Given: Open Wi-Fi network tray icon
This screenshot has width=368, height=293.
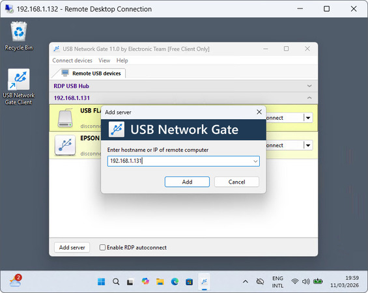Looking at the screenshot, I should pyautogui.click(x=295, y=281).
